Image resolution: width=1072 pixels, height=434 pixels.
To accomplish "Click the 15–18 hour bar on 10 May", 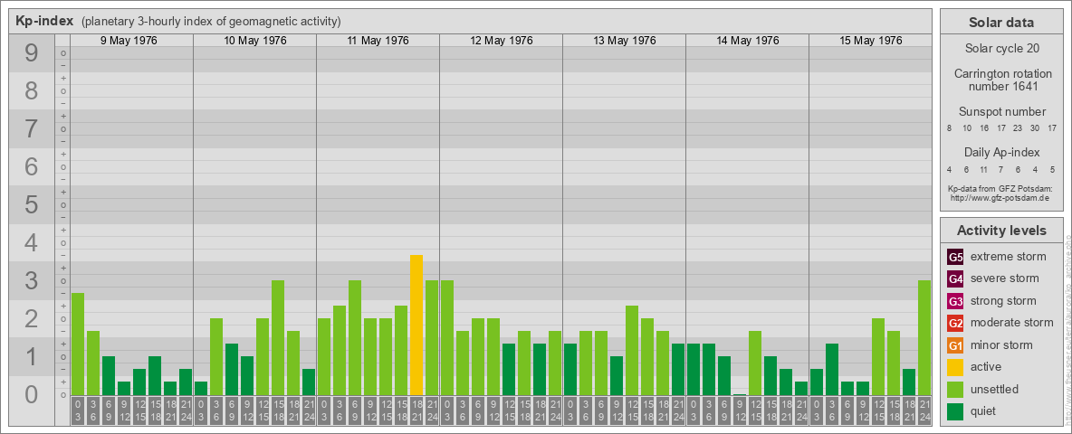I will (278, 338).
